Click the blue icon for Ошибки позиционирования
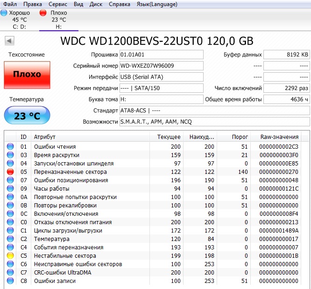The image size is (311, 289). 10,180
